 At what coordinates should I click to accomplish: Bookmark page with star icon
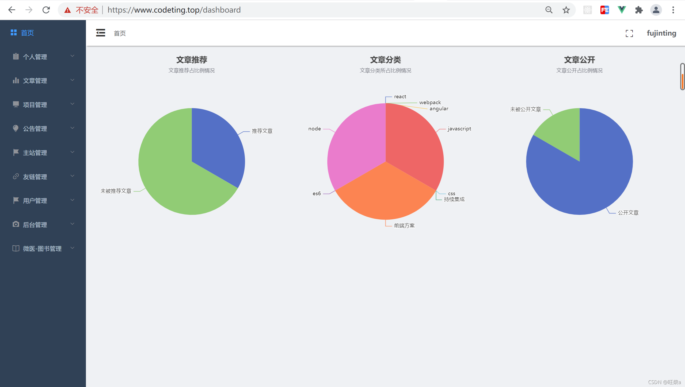click(566, 10)
